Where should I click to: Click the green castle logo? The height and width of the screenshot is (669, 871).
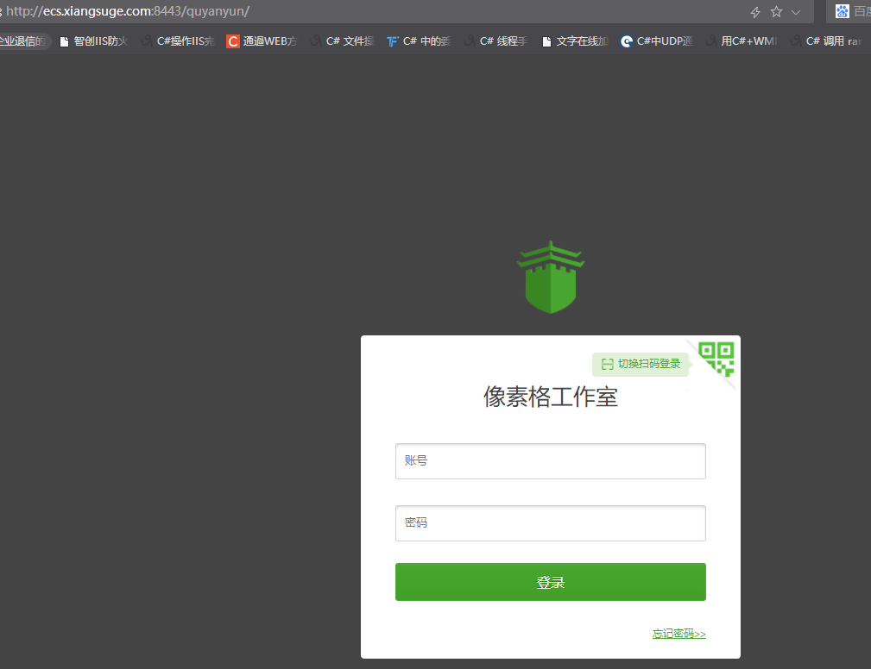coord(551,278)
